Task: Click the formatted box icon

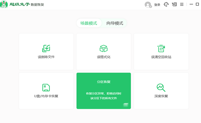Action: point(103,48)
